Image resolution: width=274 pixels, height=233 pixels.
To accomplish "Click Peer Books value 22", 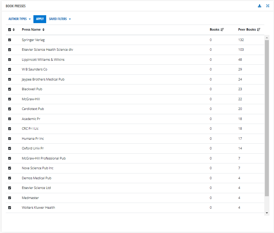I will [240, 99].
